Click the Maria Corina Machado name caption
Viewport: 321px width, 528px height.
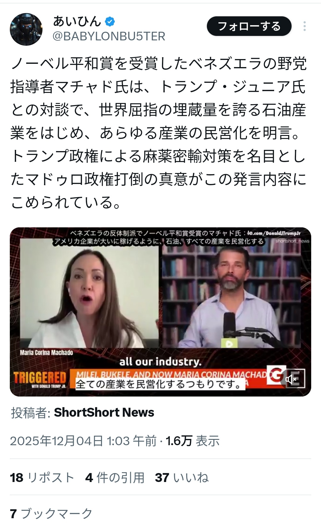point(46,352)
